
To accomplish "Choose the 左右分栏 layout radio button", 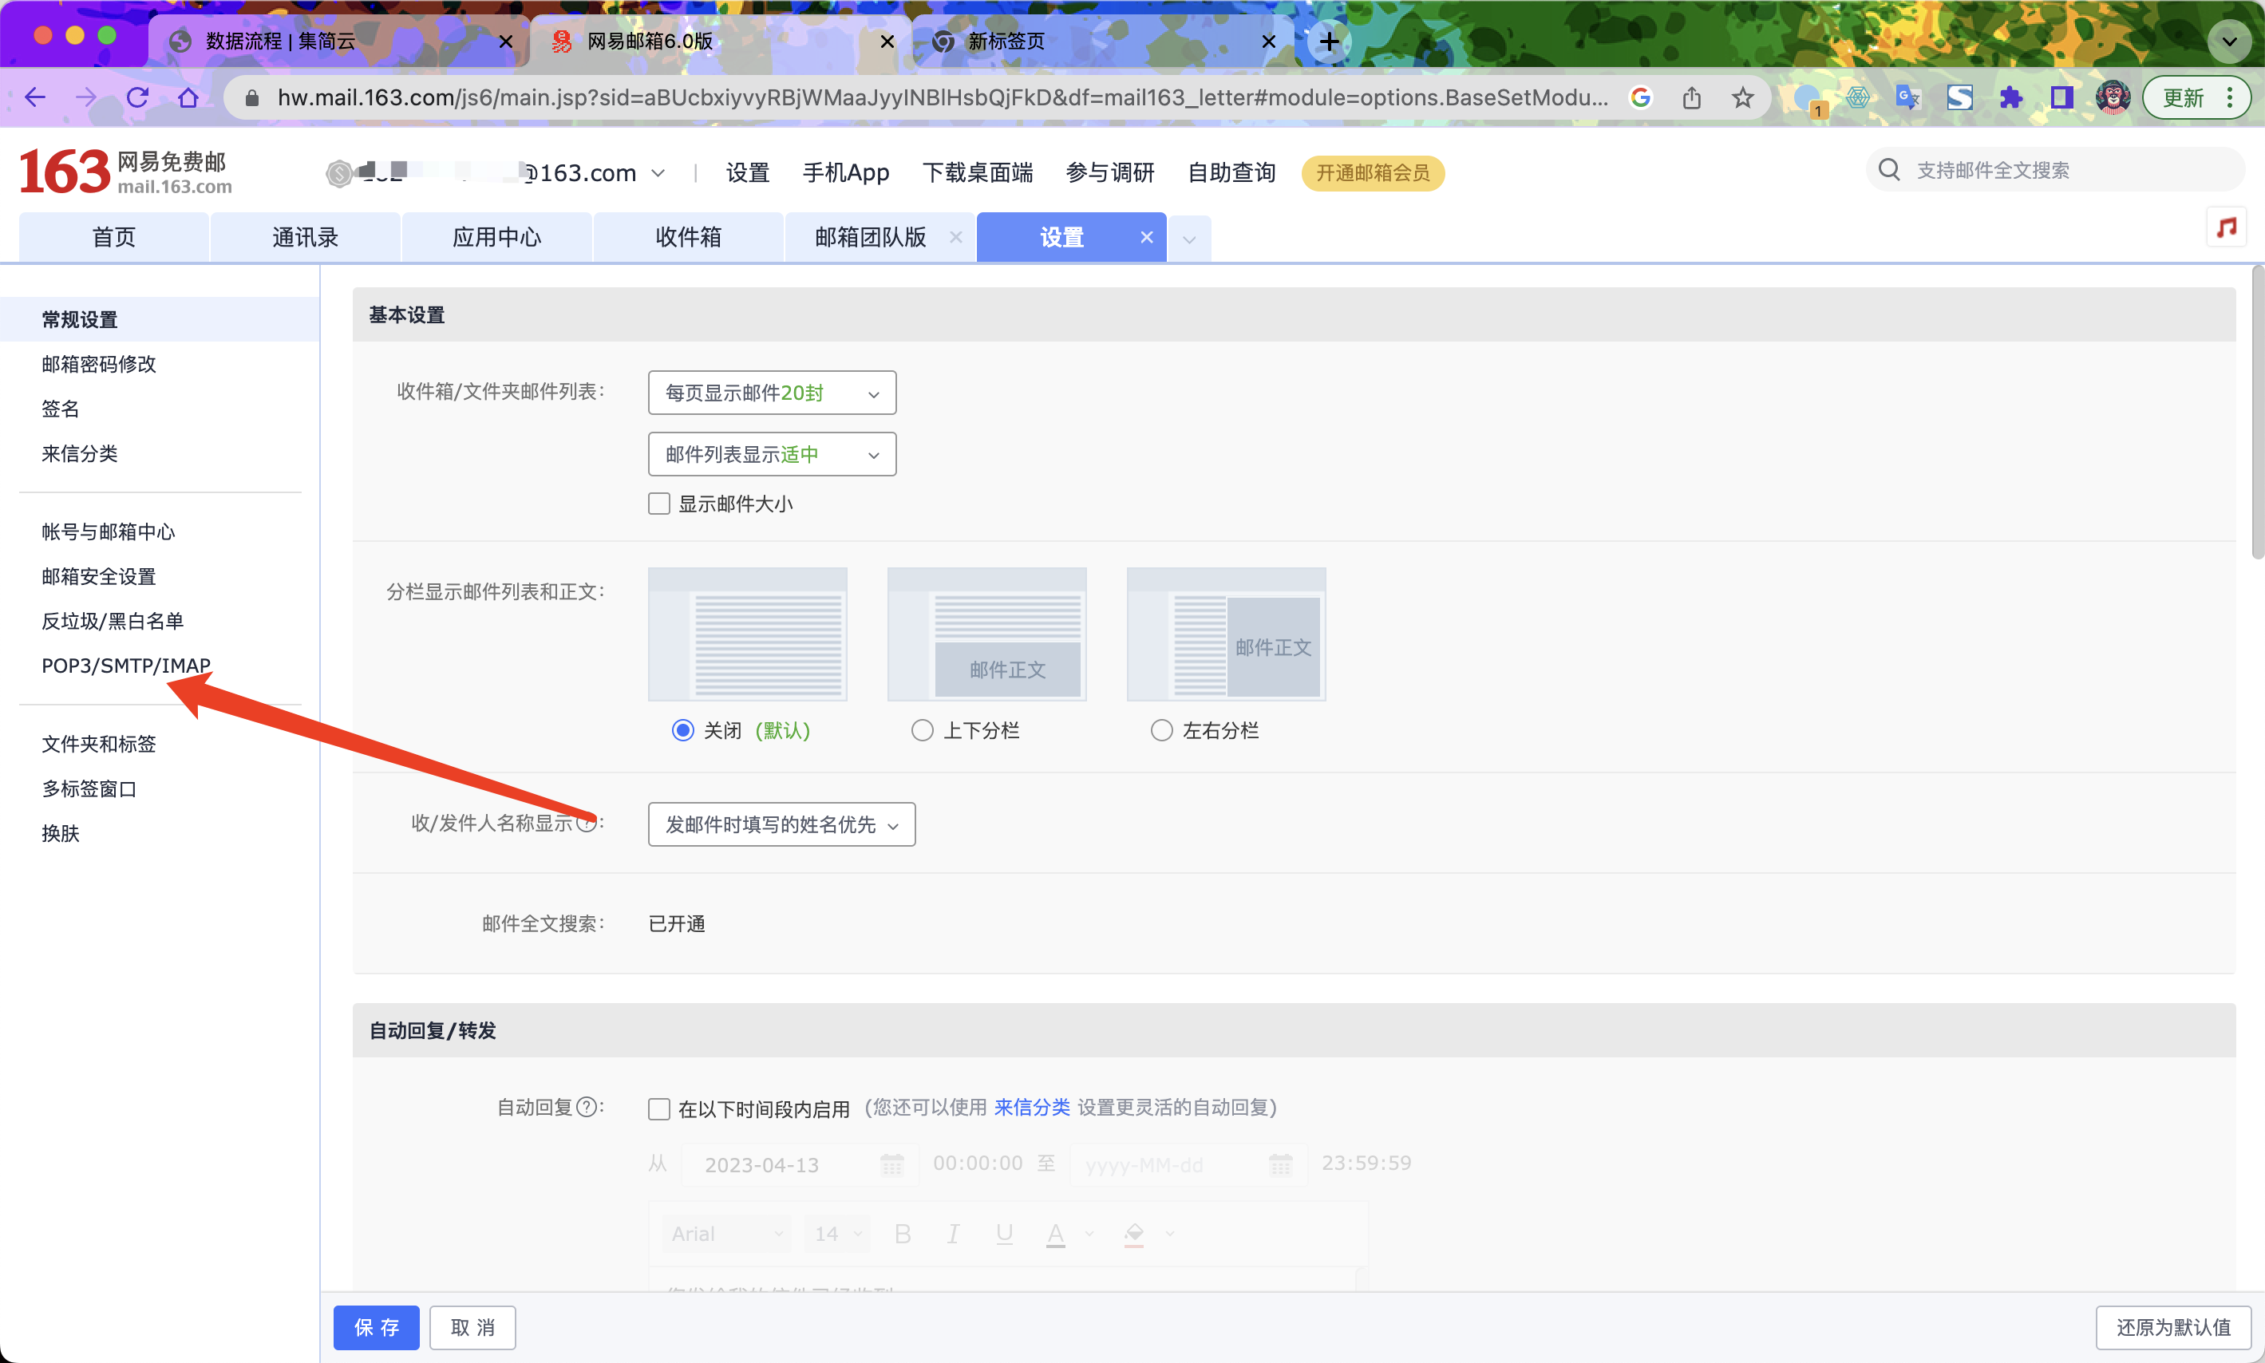I will [1161, 730].
